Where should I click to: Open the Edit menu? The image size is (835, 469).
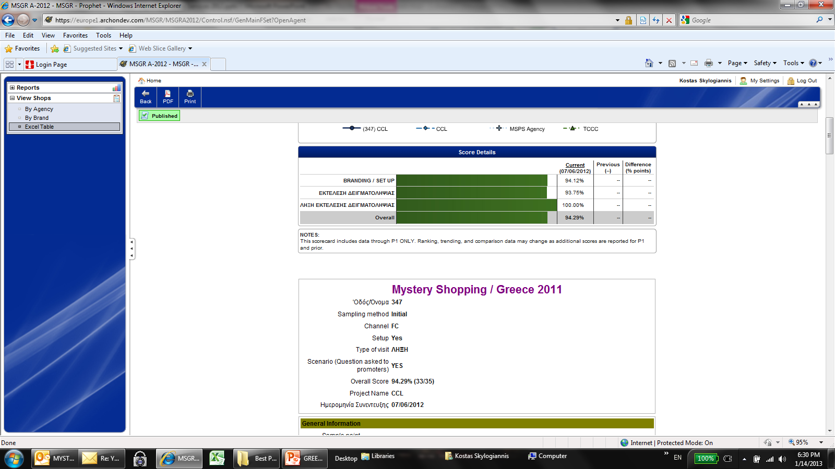28,35
